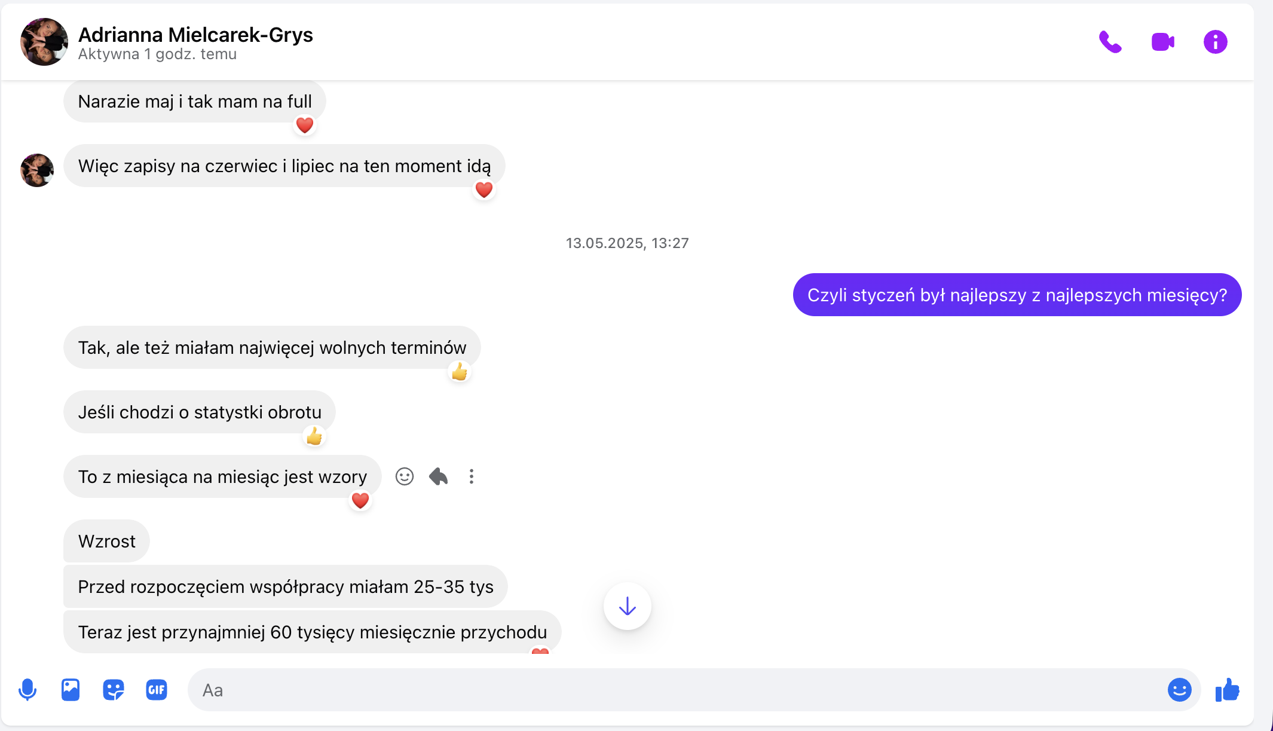
Task: Open Adrianna Mielcarek-Grys profile name
Action: pyautogui.click(x=195, y=35)
